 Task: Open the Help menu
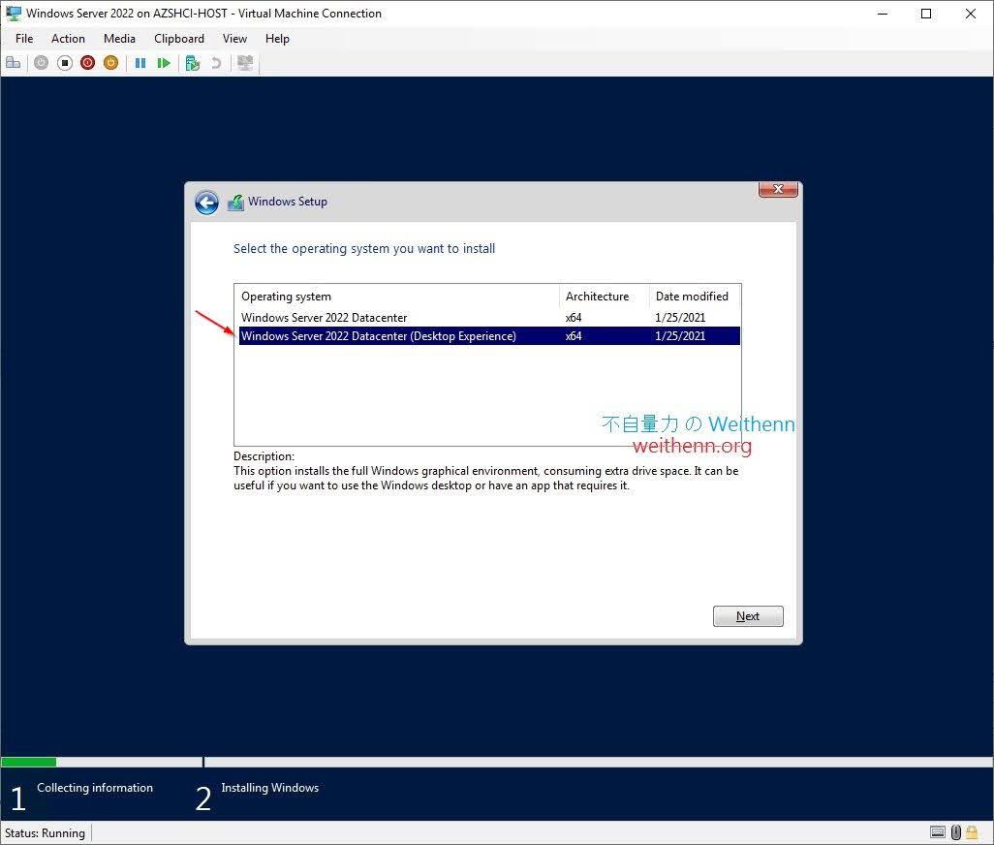[277, 39]
